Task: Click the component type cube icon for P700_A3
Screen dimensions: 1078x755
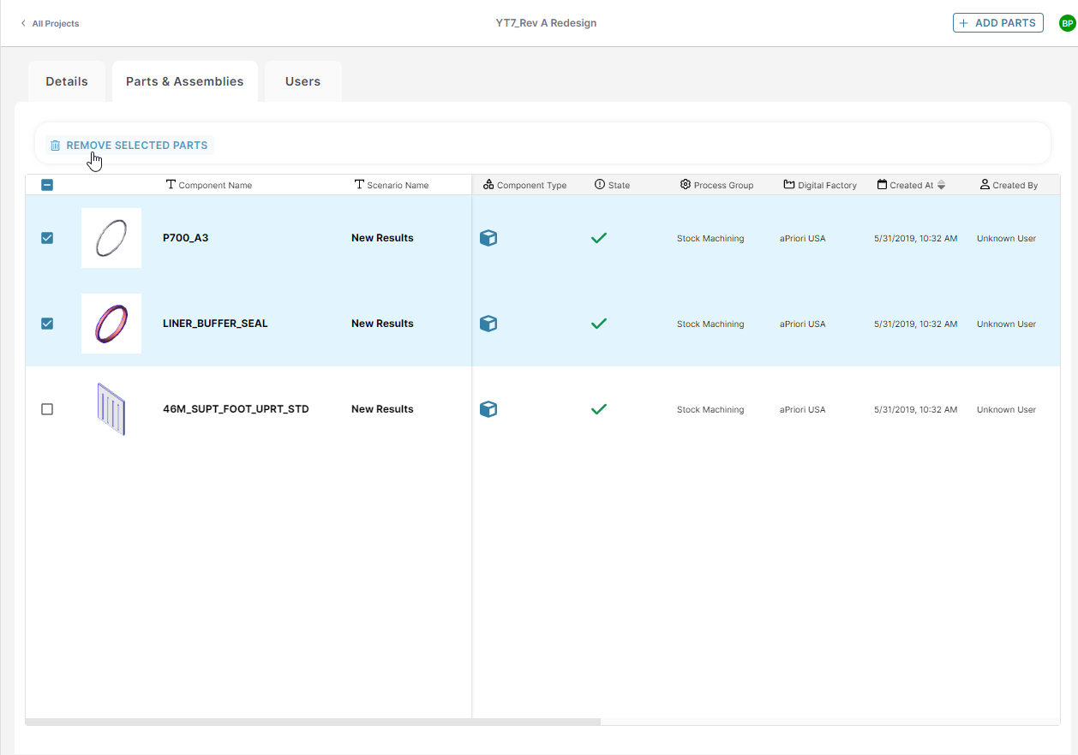Action: tap(488, 238)
